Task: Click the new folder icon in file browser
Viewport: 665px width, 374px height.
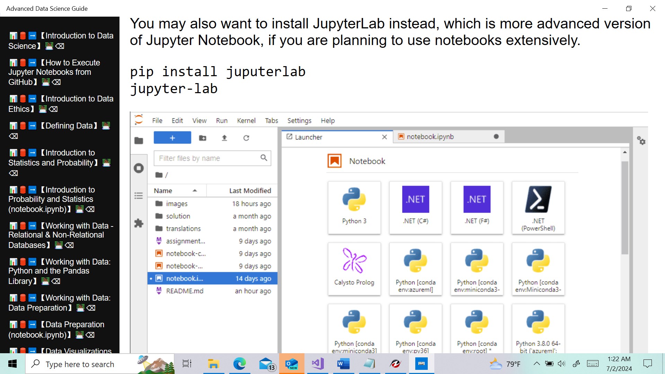Action: point(203,138)
